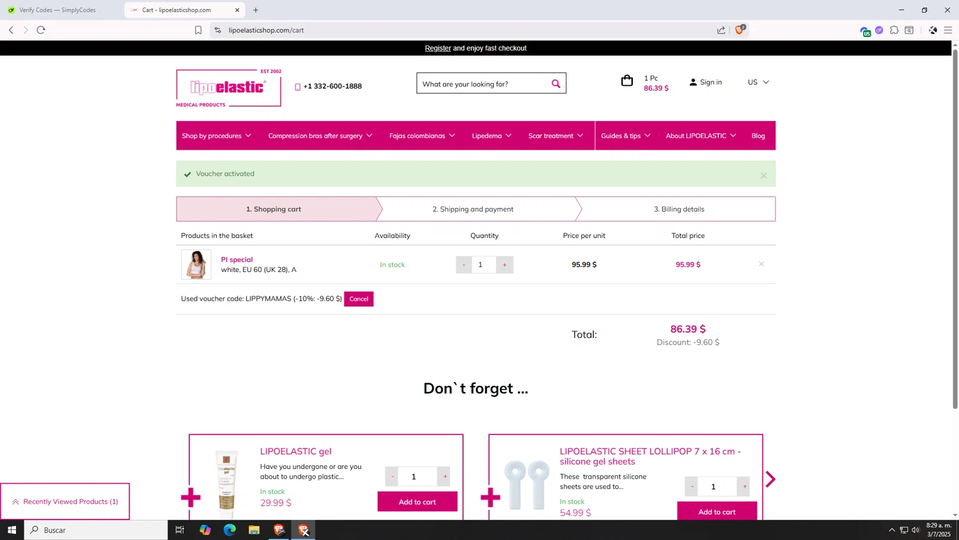Screen dimensions: 959x540
Task: Click the browser address bar
Action: [x=470, y=30]
